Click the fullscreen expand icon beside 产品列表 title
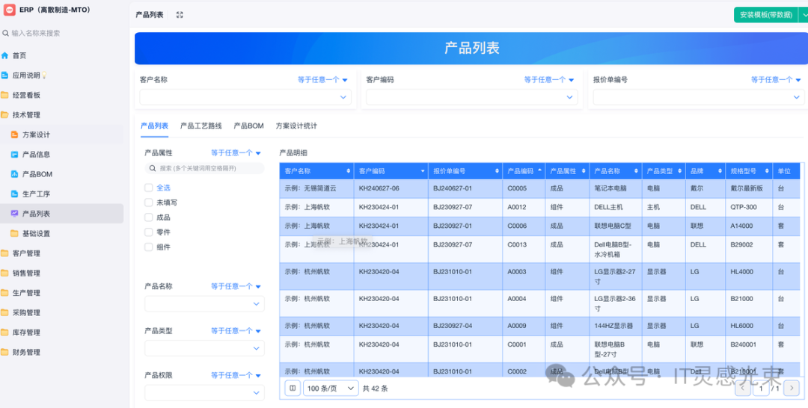 [x=180, y=15]
